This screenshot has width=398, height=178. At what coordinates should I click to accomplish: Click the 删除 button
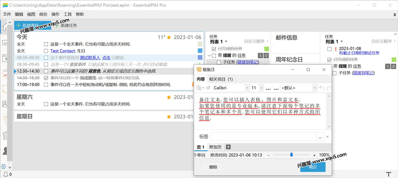click(213, 167)
